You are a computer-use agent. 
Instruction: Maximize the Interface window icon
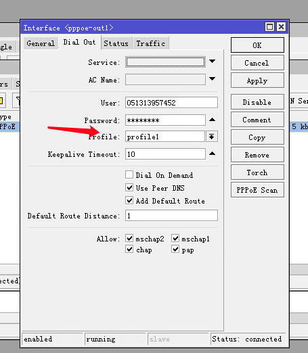269,27
